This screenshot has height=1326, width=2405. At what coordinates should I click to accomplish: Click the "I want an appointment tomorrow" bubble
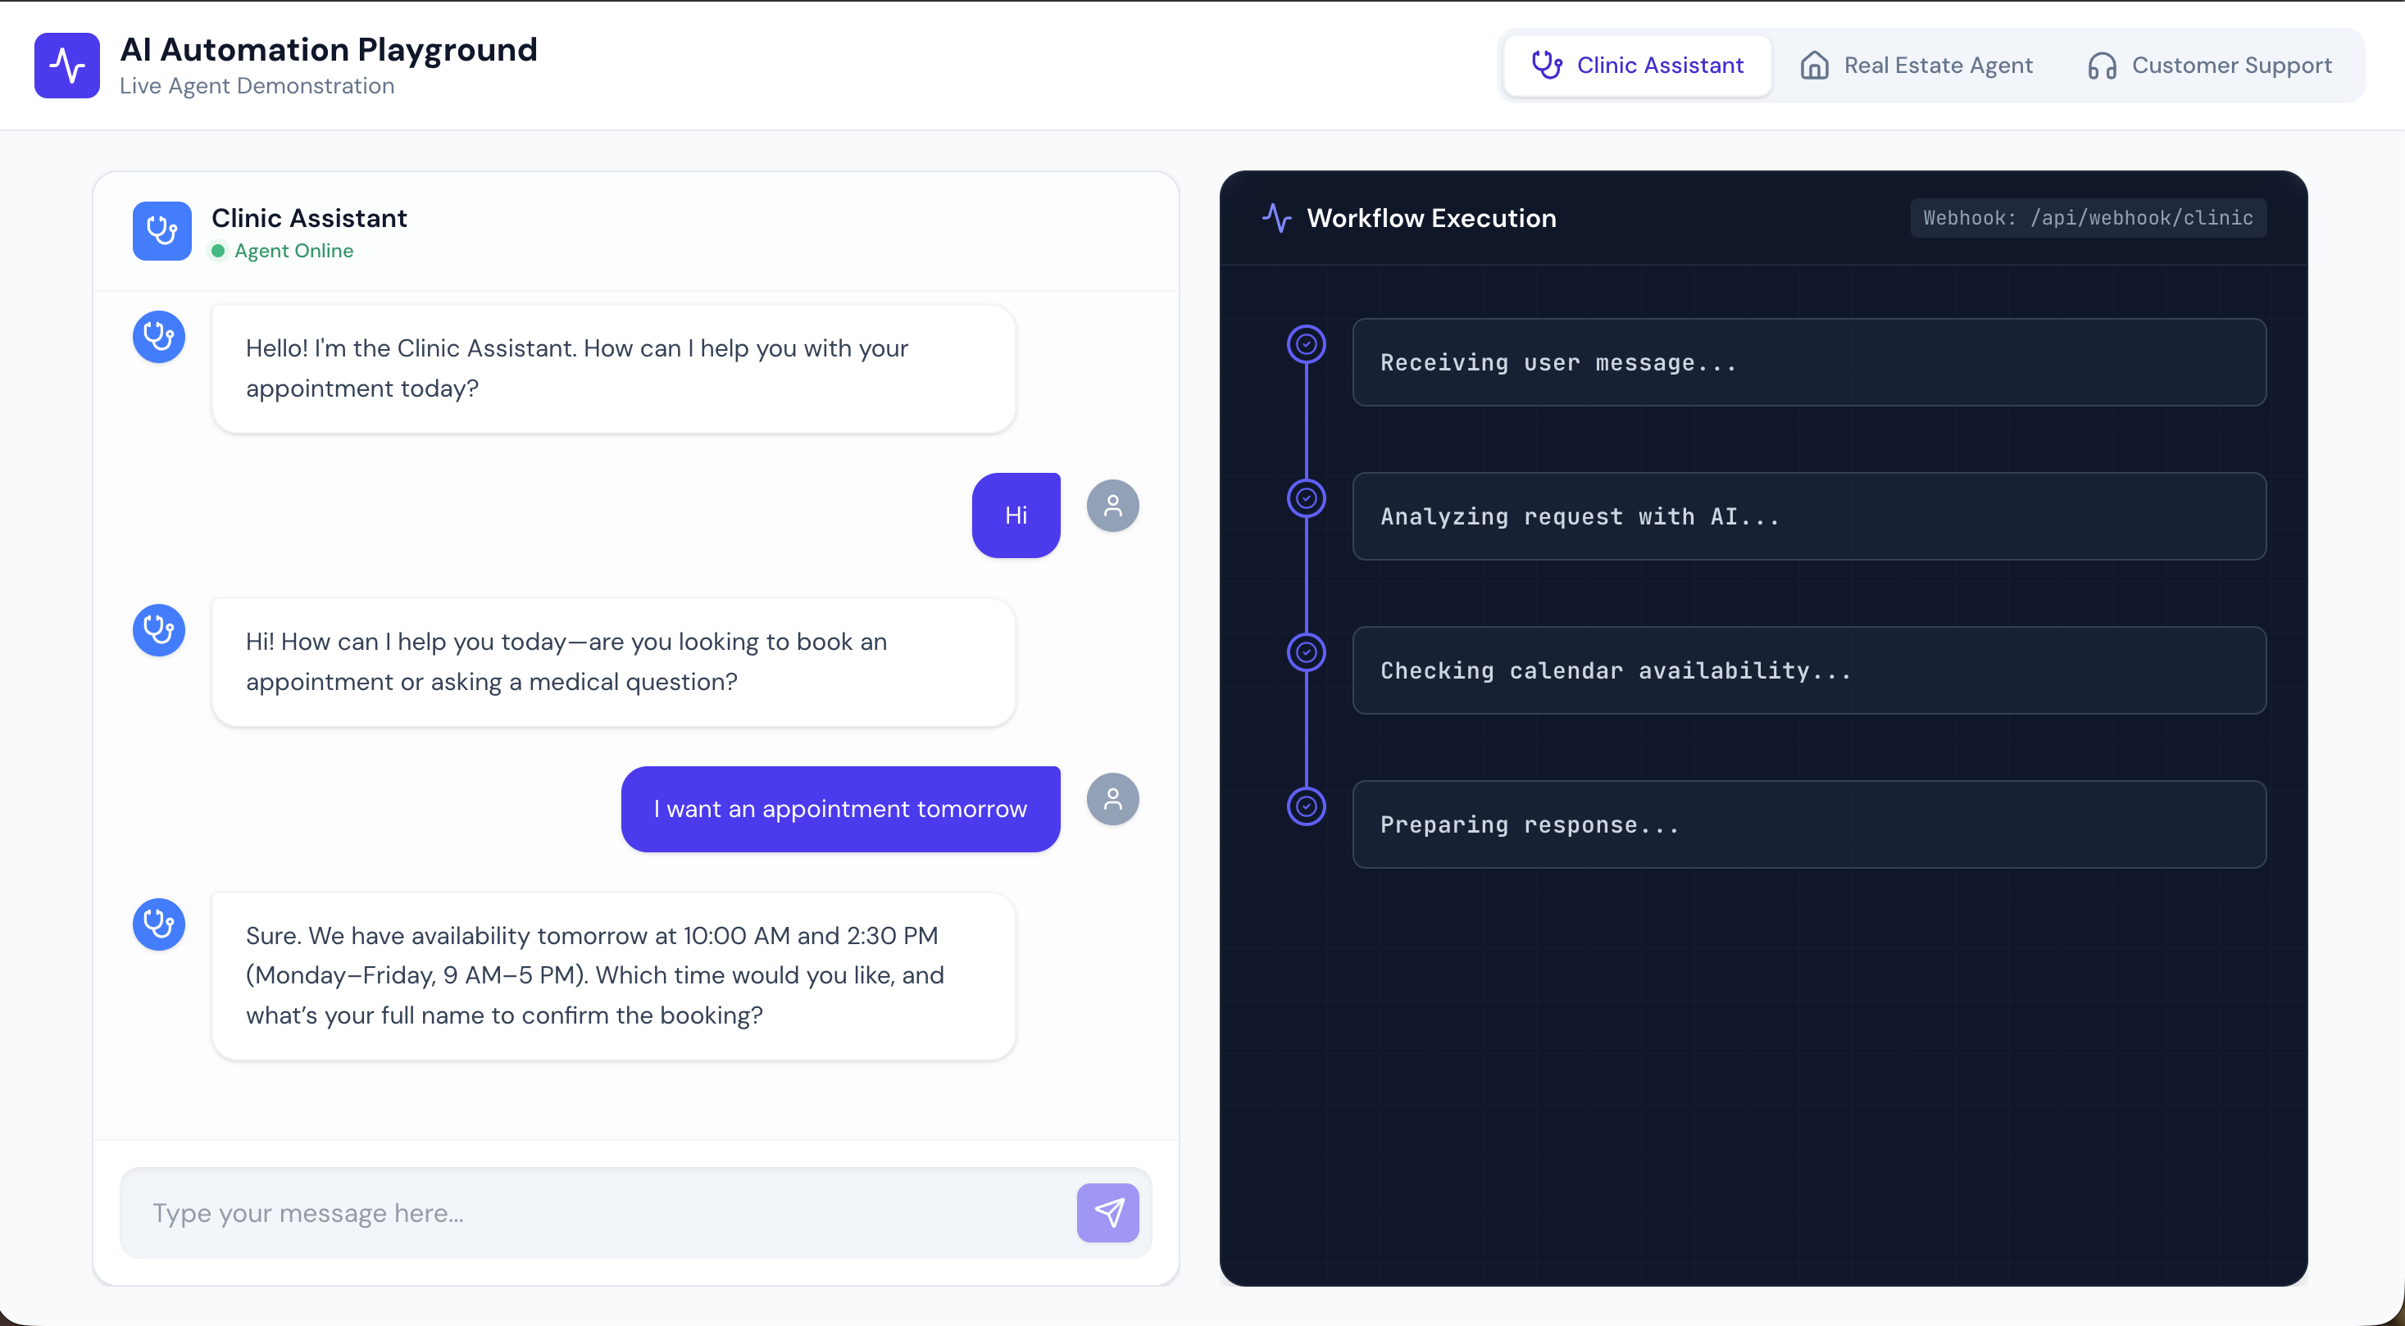pos(840,809)
